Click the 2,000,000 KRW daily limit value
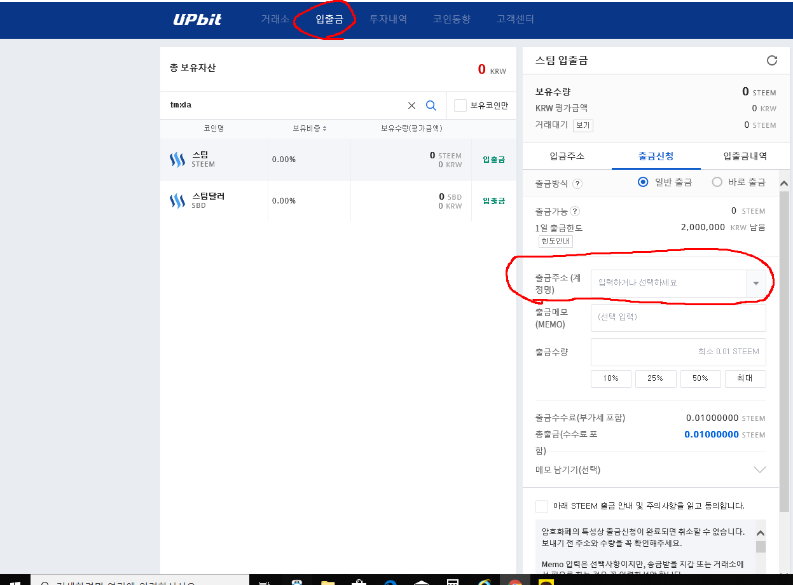The width and height of the screenshot is (793, 585). (x=703, y=227)
